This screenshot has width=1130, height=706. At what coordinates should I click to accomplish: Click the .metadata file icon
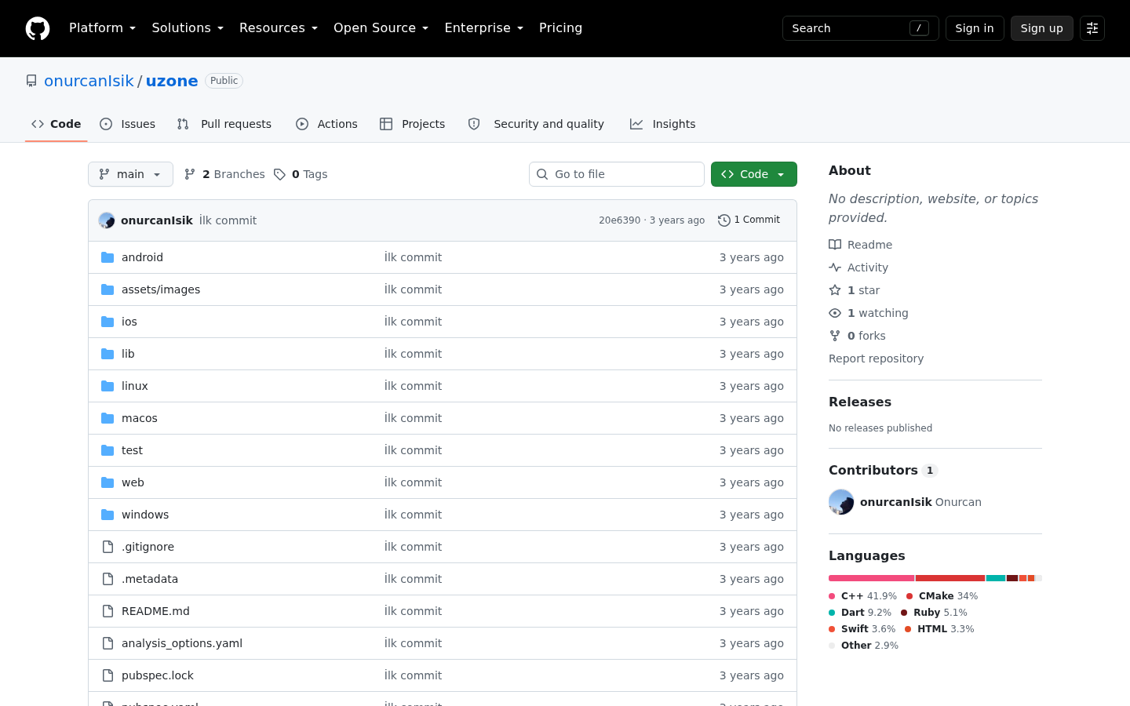pyautogui.click(x=108, y=579)
